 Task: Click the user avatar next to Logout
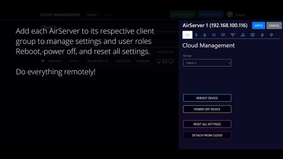point(230,15)
